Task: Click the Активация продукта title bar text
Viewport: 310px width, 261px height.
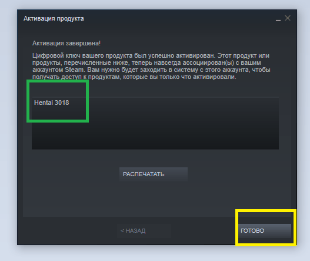Action: [x=54, y=18]
